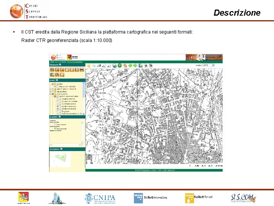Click the orange home button in Strumenti second row
Image resolution: width=274 pixels, height=206 pixels.
pos(62,75)
